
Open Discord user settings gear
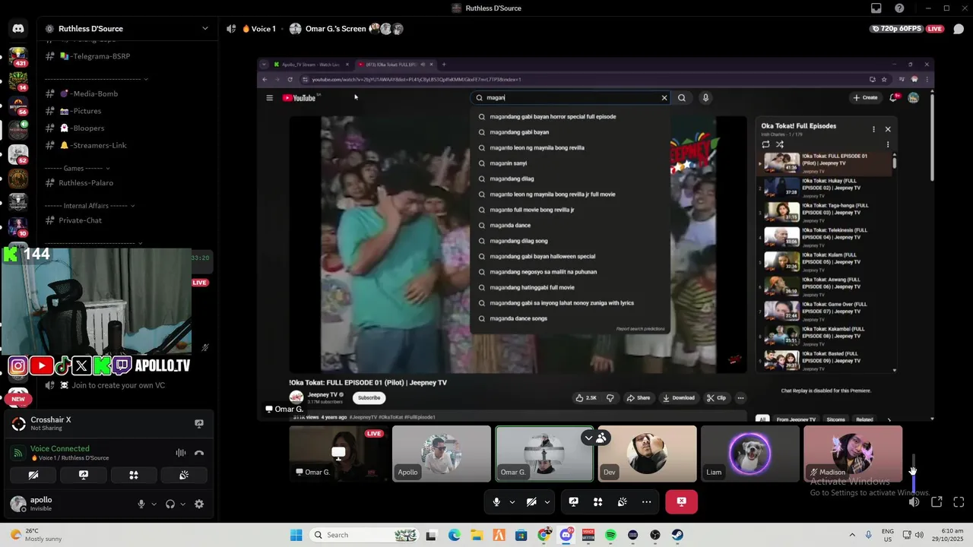tap(199, 504)
